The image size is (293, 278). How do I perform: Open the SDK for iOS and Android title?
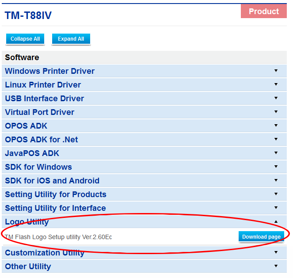pyautogui.click(x=52, y=181)
